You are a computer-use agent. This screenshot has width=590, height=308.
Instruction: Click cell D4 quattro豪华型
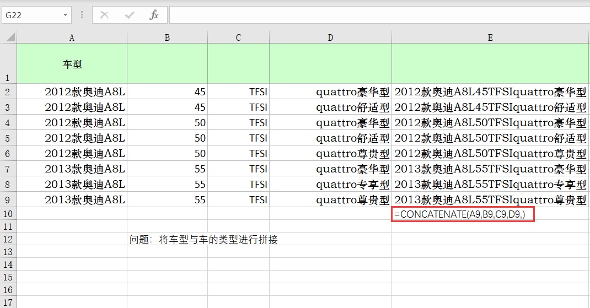click(330, 123)
